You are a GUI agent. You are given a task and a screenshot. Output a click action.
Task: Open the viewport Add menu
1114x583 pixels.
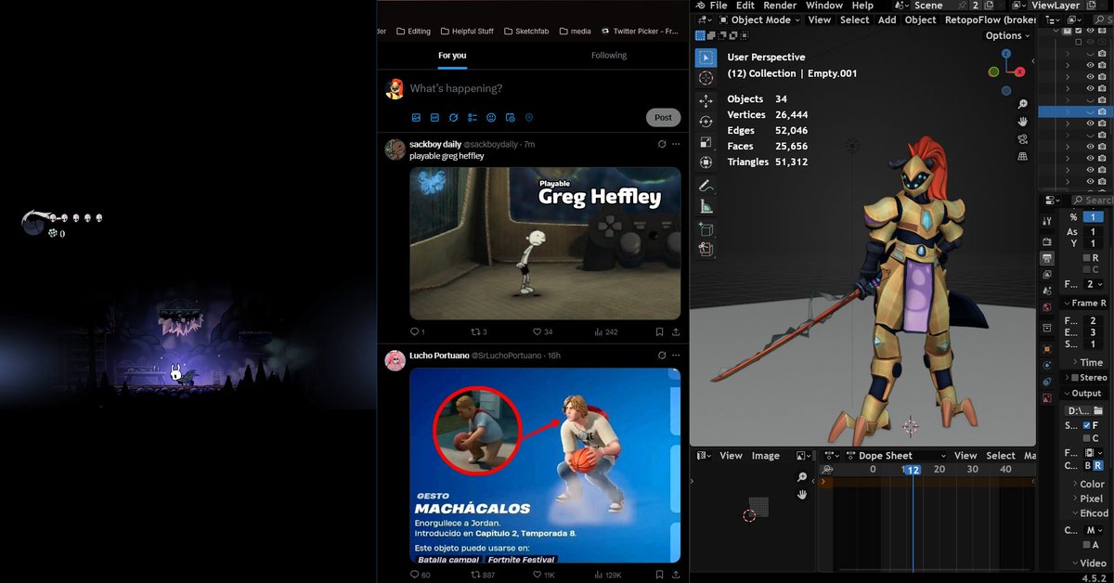[887, 19]
